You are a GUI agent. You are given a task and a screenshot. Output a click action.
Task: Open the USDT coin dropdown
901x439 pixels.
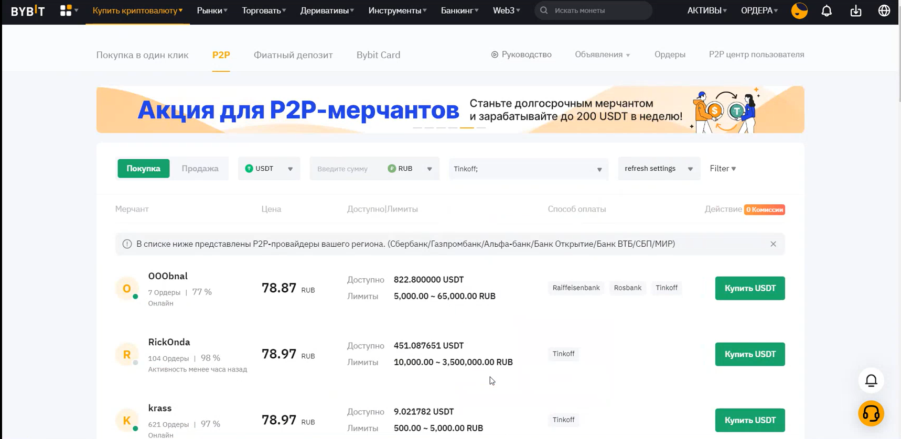pyautogui.click(x=269, y=169)
